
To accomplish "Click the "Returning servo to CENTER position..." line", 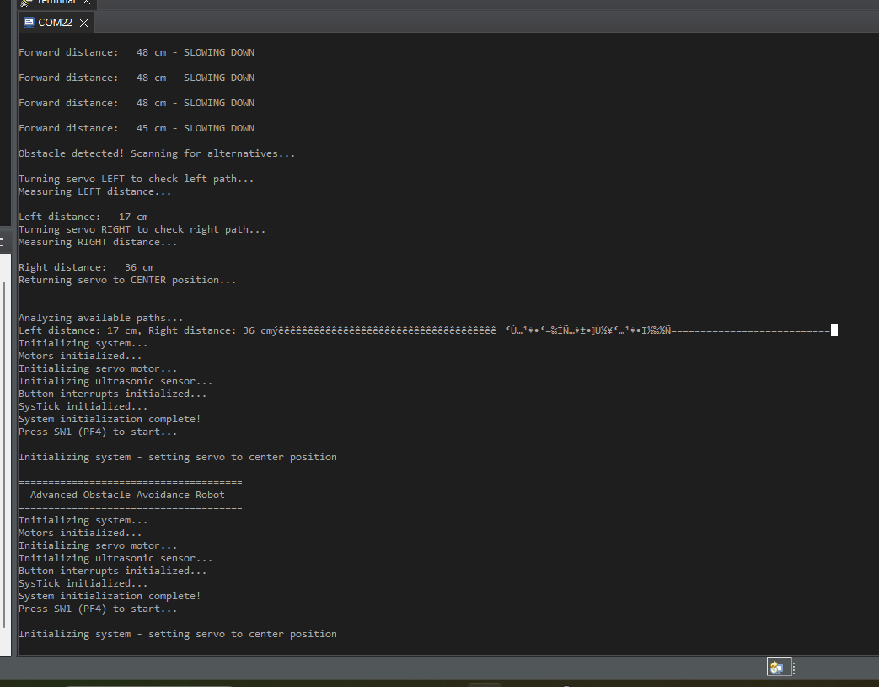I will pos(127,280).
